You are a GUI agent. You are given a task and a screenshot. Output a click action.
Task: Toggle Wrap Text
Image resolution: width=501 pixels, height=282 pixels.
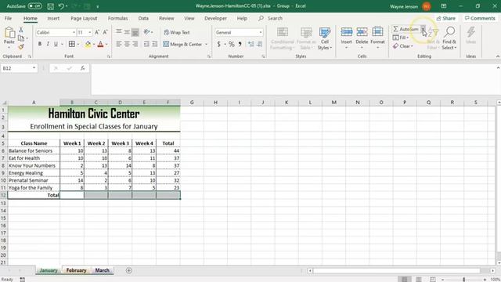(177, 32)
